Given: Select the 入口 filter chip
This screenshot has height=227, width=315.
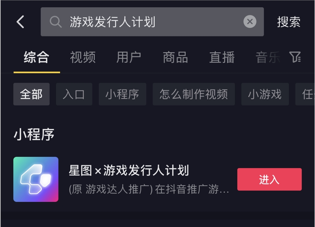Looking at the screenshot, I should click(74, 94).
